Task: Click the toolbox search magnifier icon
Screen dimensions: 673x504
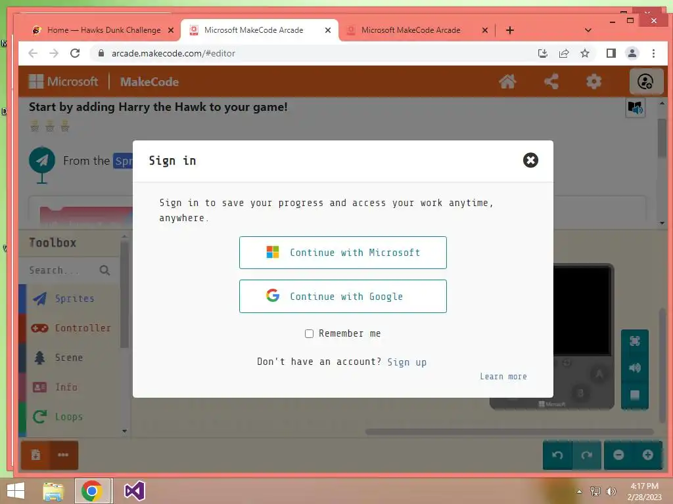Action: pos(104,270)
